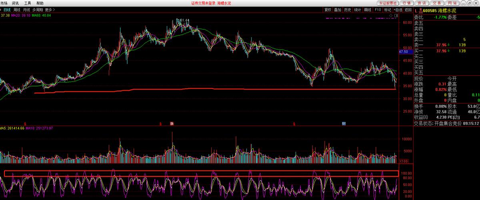This screenshot has height=200, width=480.
Task: Open the 工具 menu
Action: pos(28,3)
